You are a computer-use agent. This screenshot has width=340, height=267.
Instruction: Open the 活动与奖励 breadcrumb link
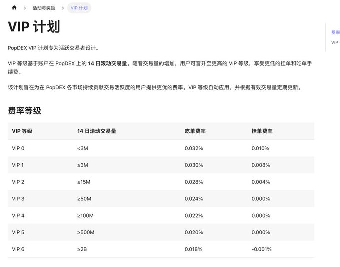click(x=44, y=8)
